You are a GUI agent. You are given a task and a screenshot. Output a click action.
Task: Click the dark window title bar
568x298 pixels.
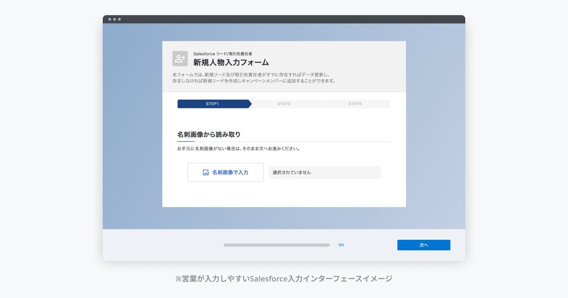click(284, 19)
